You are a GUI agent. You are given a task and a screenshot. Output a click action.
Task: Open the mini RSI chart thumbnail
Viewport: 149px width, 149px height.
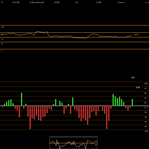pyautogui.click(x=74, y=143)
